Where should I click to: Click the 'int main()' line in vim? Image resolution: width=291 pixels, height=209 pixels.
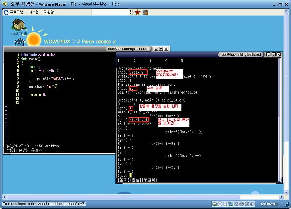click(x=31, y=59)
